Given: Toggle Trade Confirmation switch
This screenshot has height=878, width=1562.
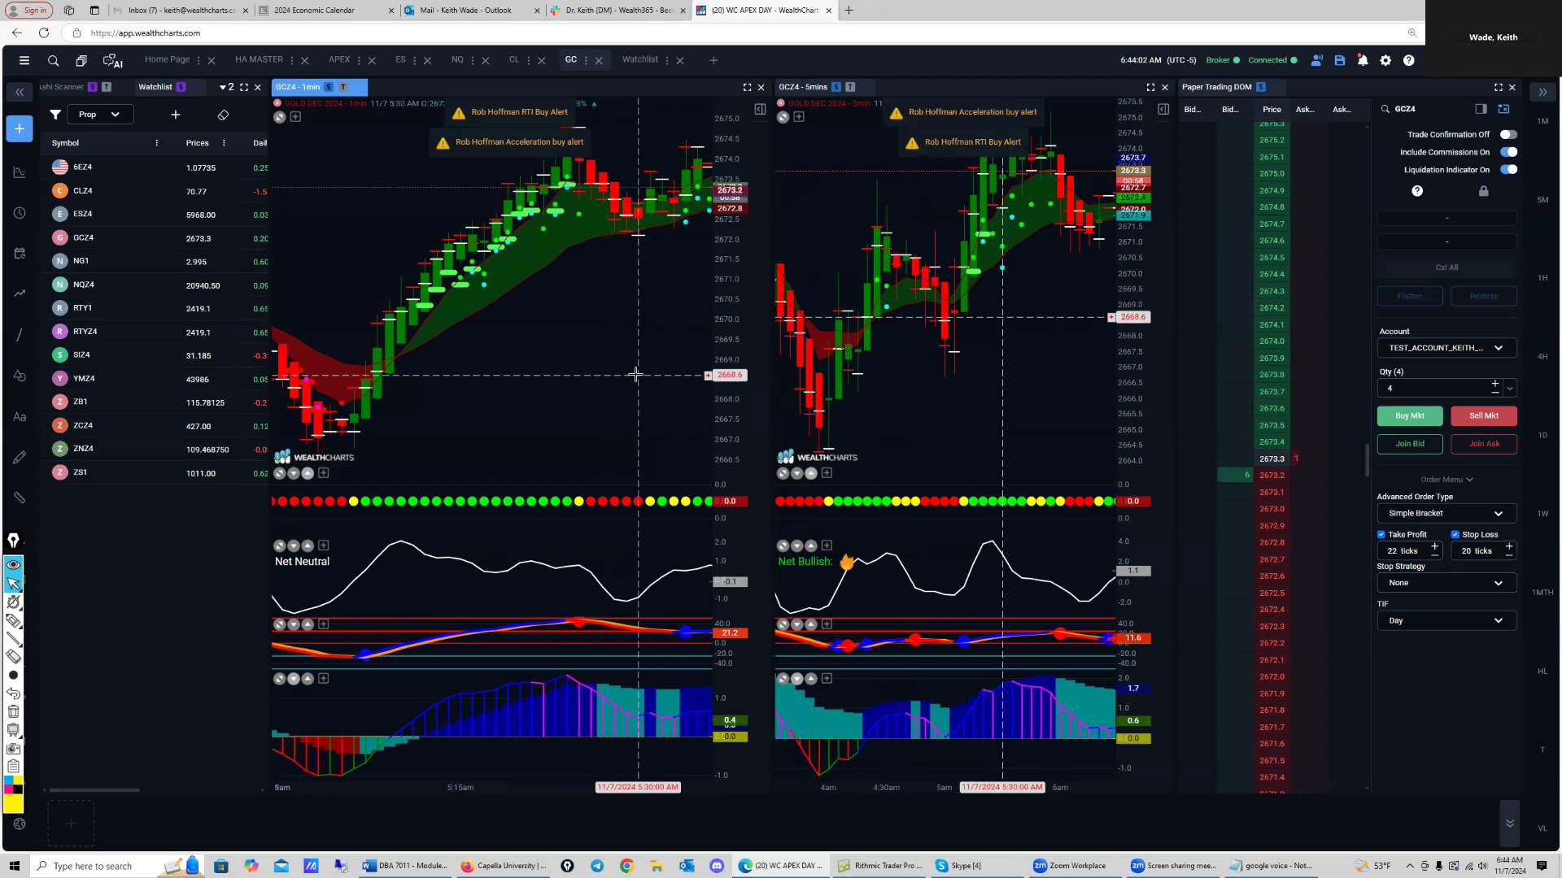Looking at the screenshot, I should pyautogui.click(x=1508, y=134).
